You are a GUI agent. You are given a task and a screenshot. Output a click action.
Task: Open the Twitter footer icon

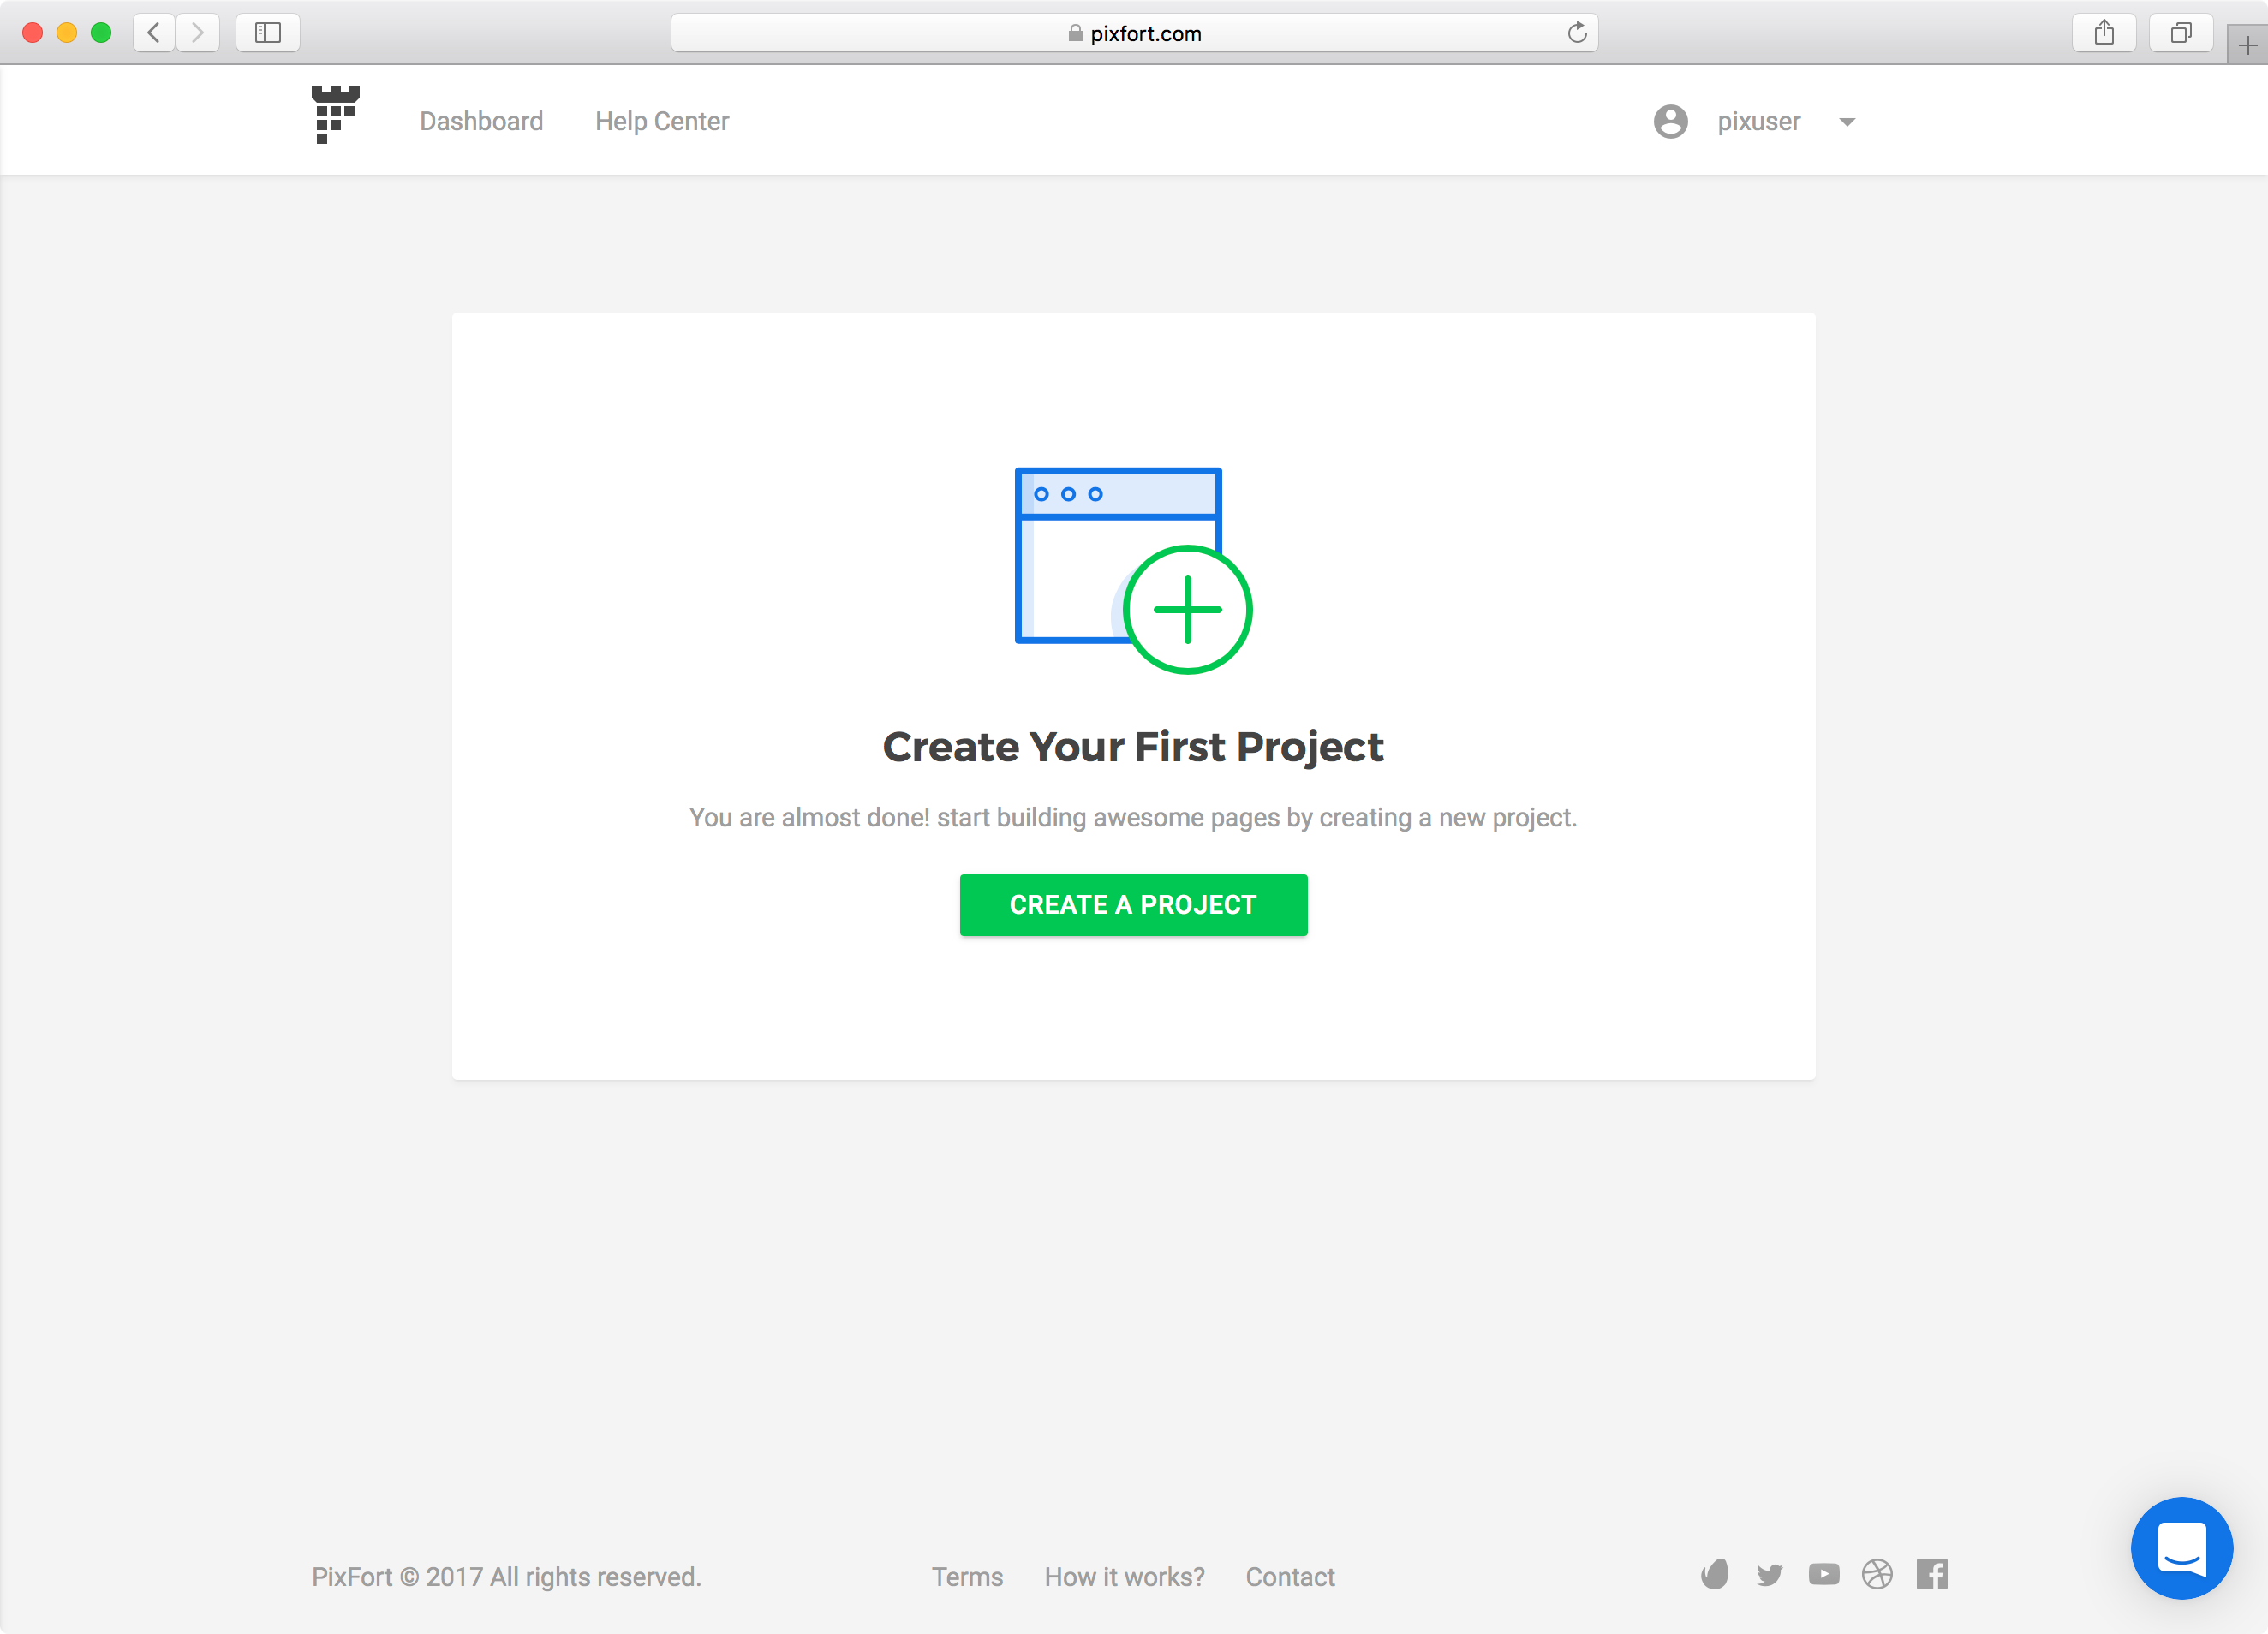(x=1769, y=1575)
